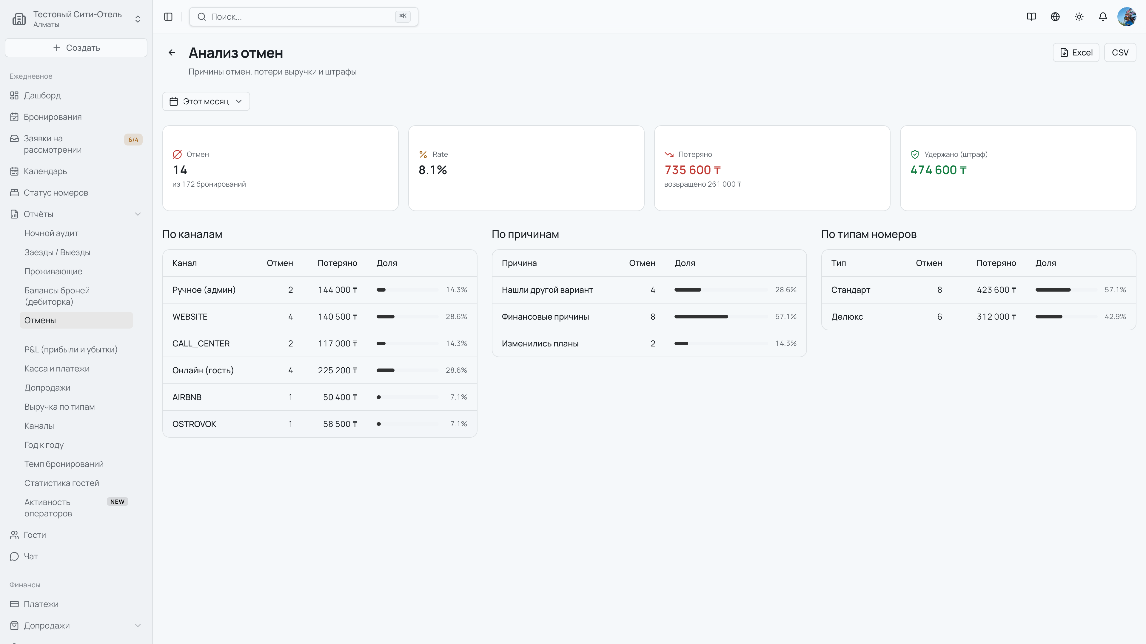Click the Отчёты report icon
This screenshot has height=644, width=1146.
coord(14,214)
